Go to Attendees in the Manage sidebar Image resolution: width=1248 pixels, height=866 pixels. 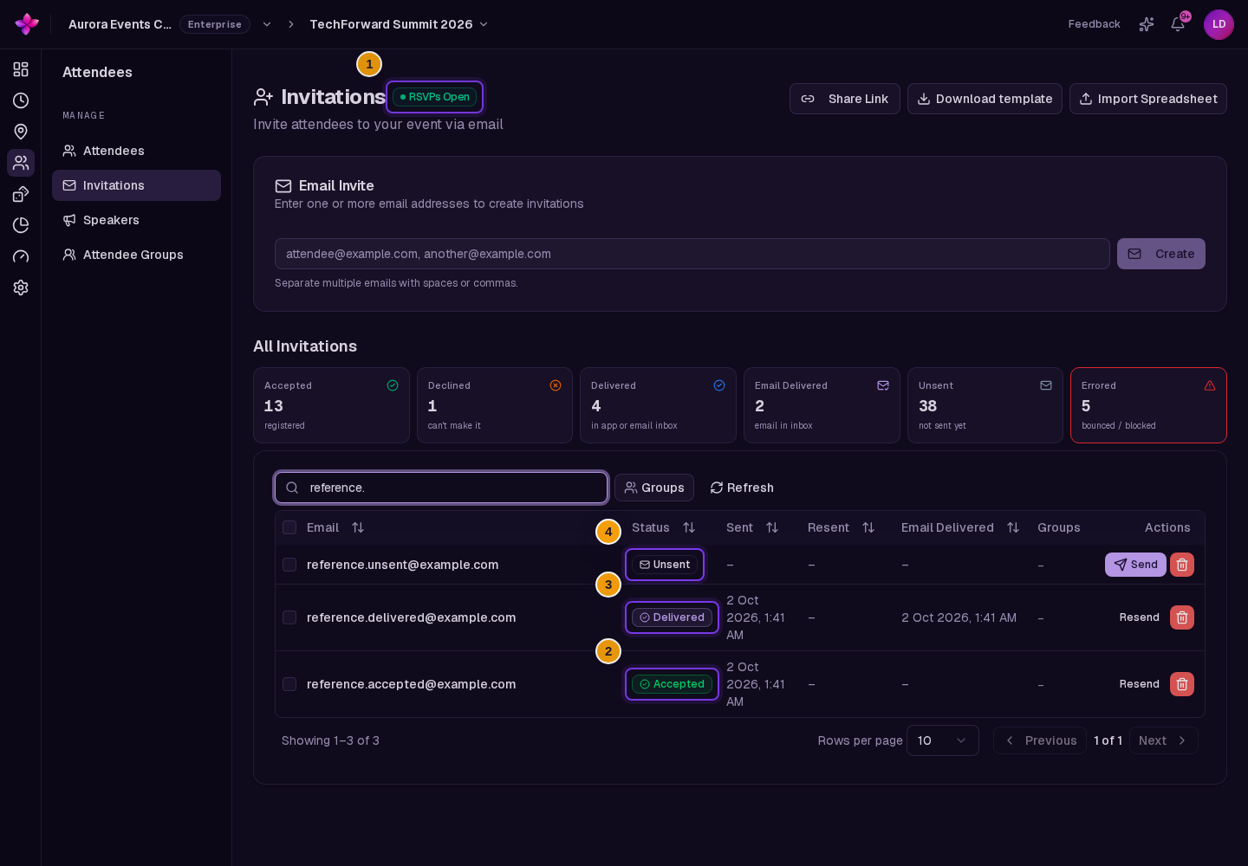[136, 151]
